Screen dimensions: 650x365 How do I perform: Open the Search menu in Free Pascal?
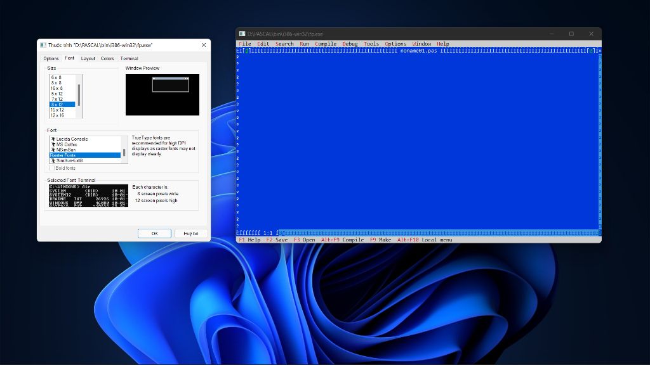[284, 44]
